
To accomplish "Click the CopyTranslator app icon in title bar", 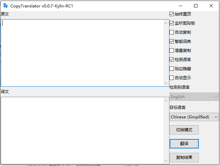I will click(x=6, y=6).
